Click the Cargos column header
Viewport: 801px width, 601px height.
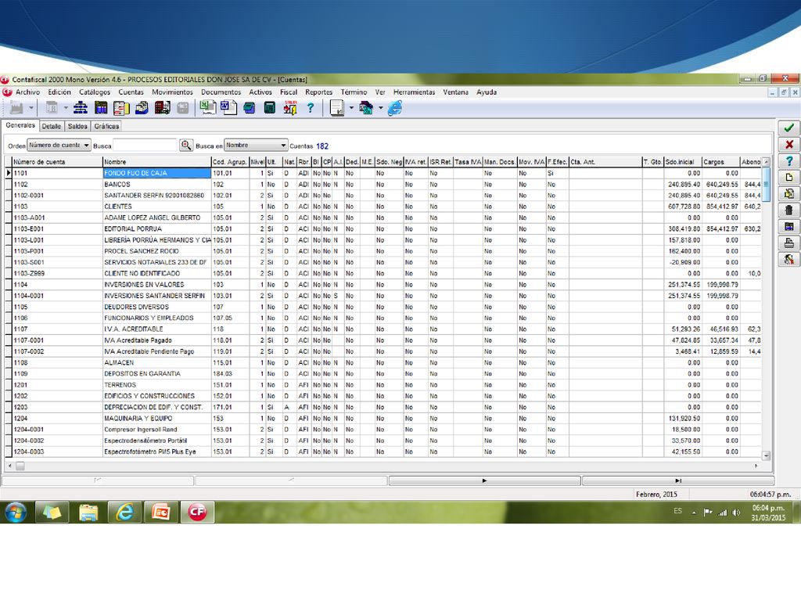(x=720, y=162)
